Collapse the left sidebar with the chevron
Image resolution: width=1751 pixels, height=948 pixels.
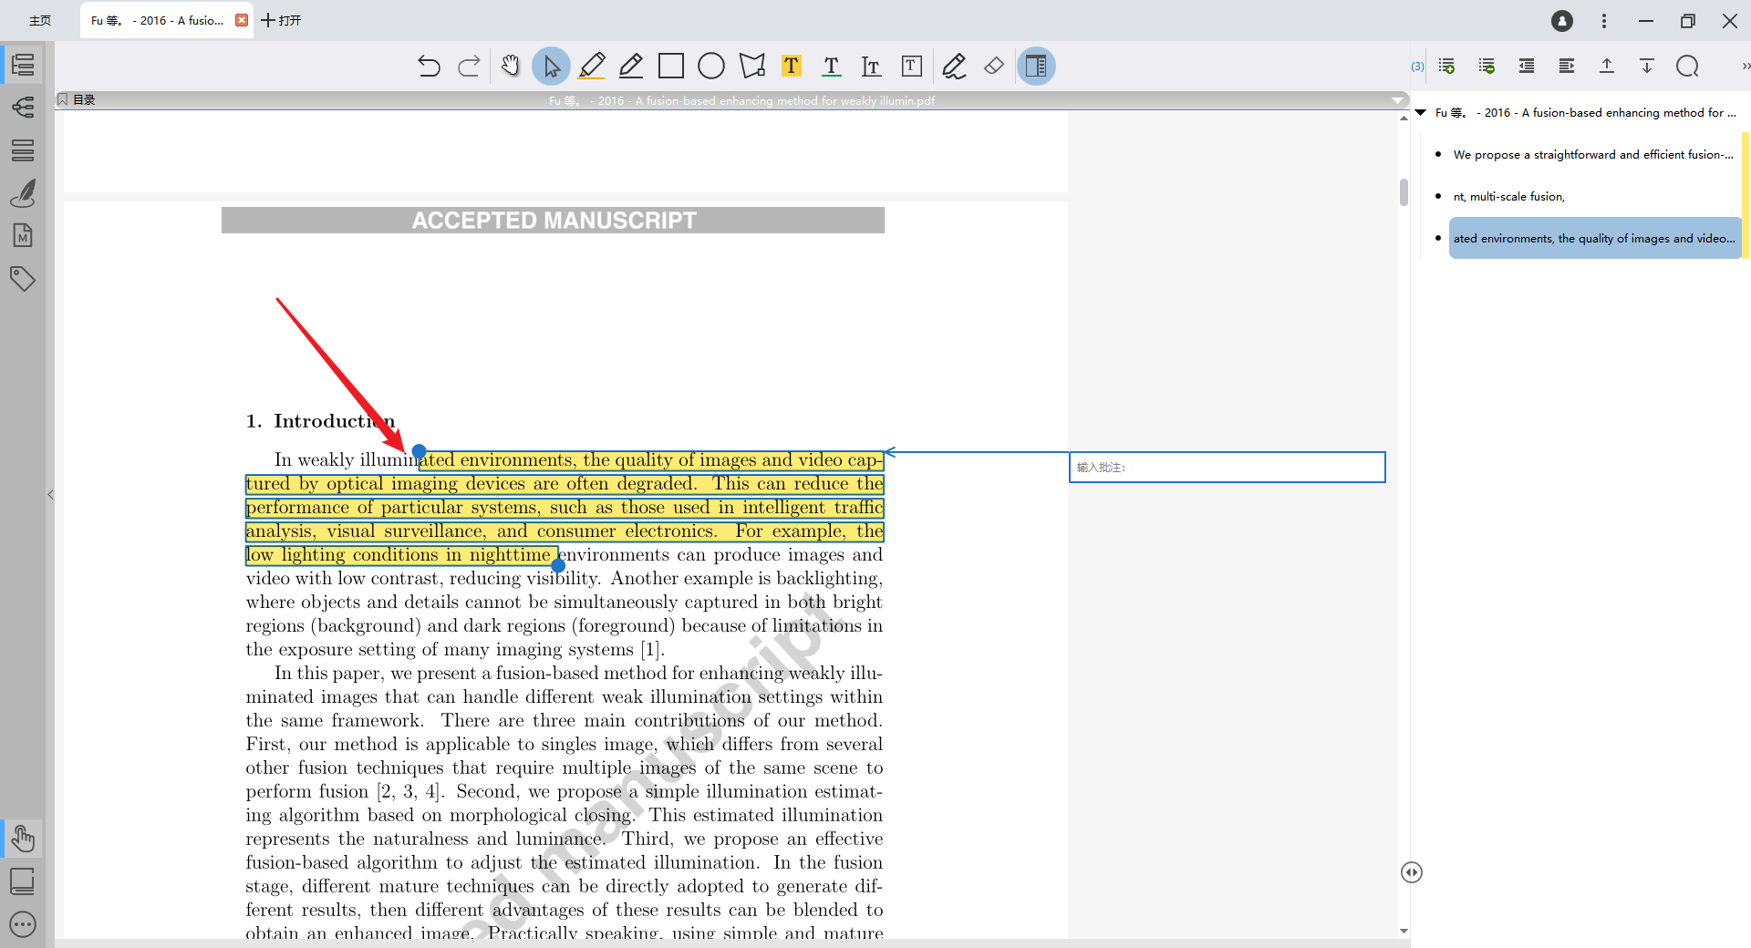click(50, 494)
